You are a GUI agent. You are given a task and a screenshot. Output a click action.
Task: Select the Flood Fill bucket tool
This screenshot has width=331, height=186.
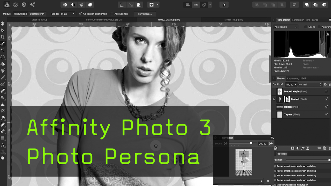(3, 64)
